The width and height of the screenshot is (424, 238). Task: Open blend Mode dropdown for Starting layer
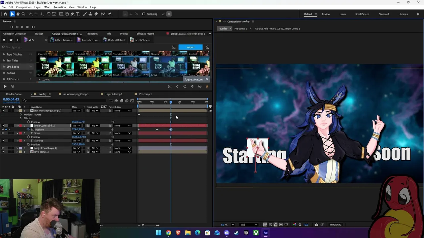[77, 140]
